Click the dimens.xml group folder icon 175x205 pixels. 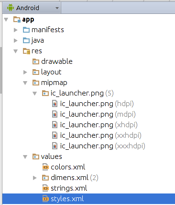45,178
